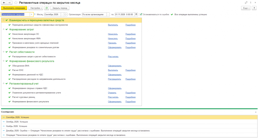This screenshot has width=258, height=139.
Task: Select message 'Сентябрь 2026: Успешно'
Action: click(x=129, y=117)
